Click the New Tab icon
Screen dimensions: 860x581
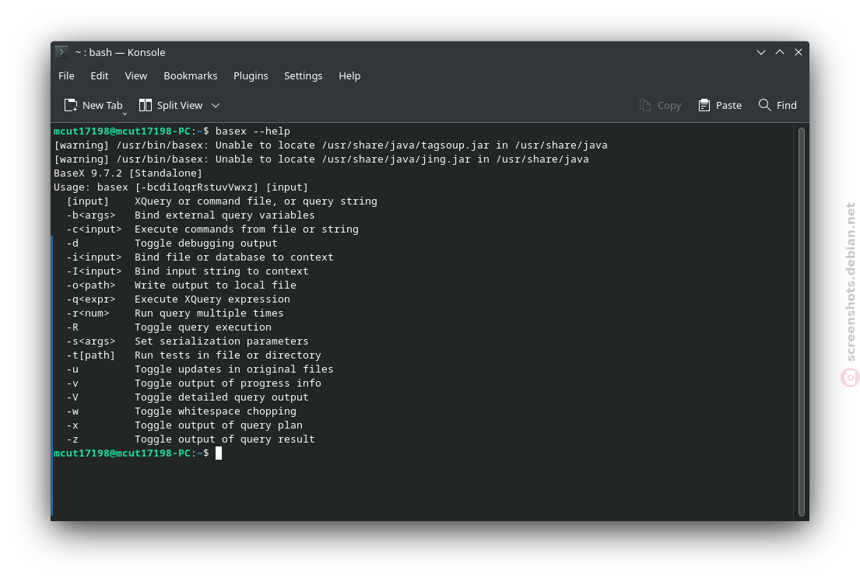point(71,105)
